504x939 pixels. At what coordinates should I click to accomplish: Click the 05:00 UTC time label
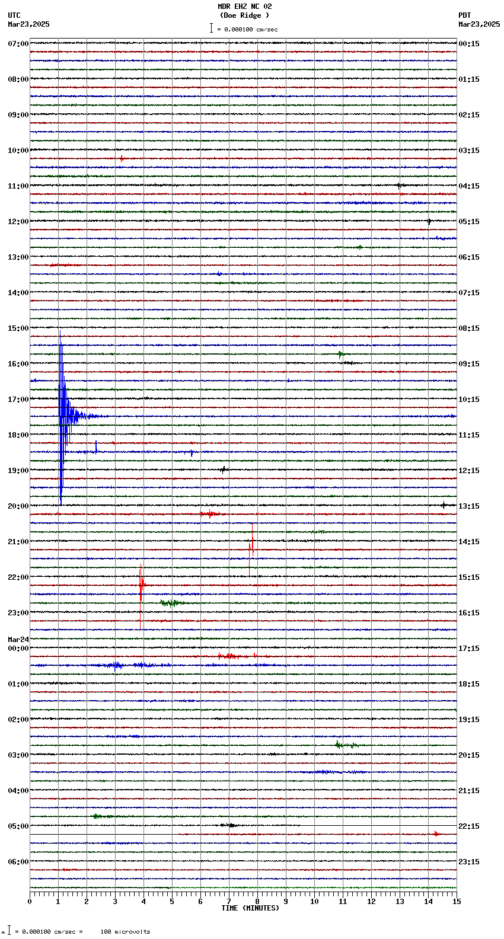tap(18, 826)
